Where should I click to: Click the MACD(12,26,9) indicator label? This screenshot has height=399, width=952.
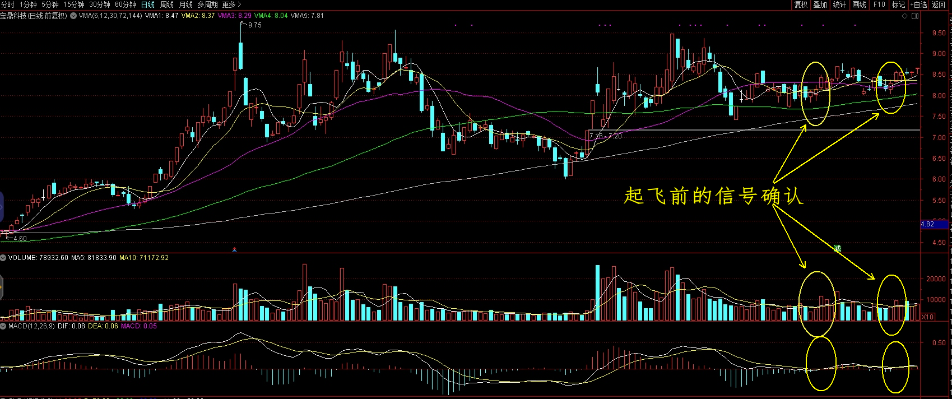[x=31, y=326]
